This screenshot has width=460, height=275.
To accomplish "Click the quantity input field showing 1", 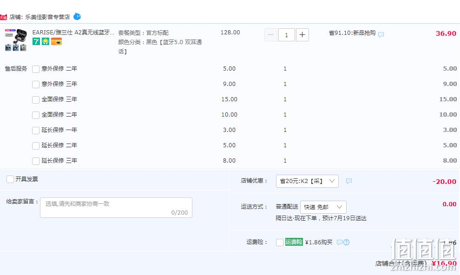I will (287, 35).
